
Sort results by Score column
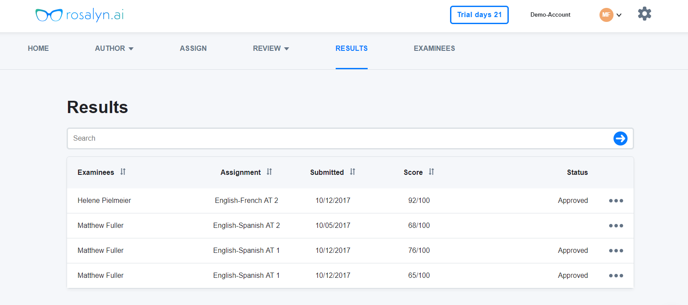[x=431, y=172]
